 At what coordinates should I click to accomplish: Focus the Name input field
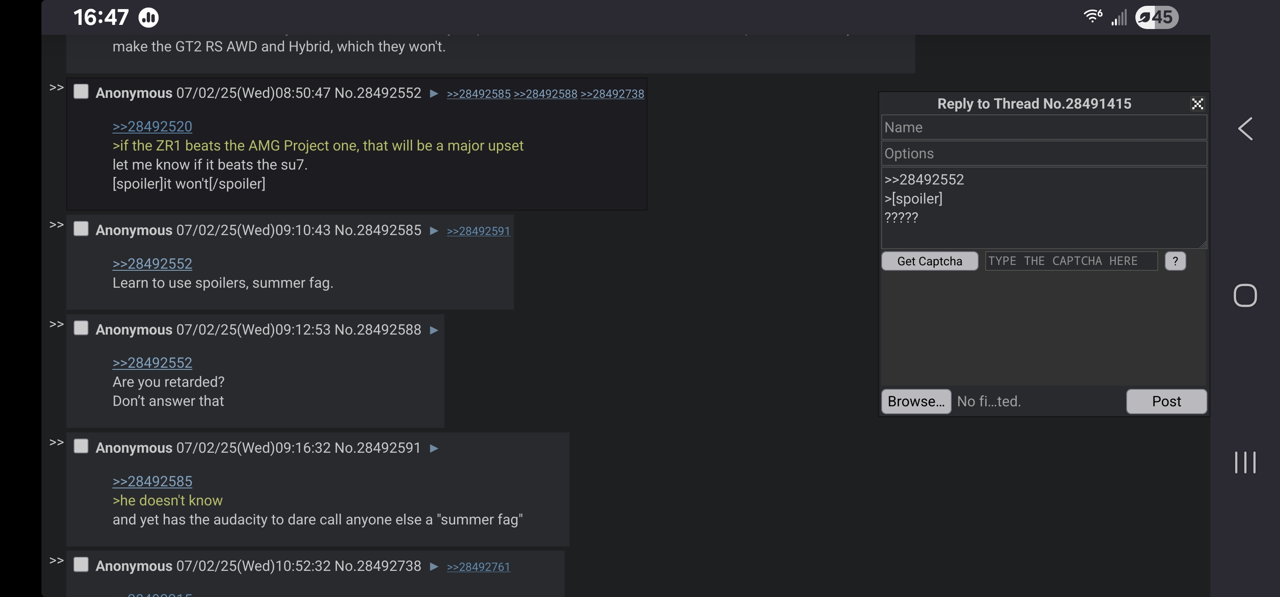tap(1043, 127)
